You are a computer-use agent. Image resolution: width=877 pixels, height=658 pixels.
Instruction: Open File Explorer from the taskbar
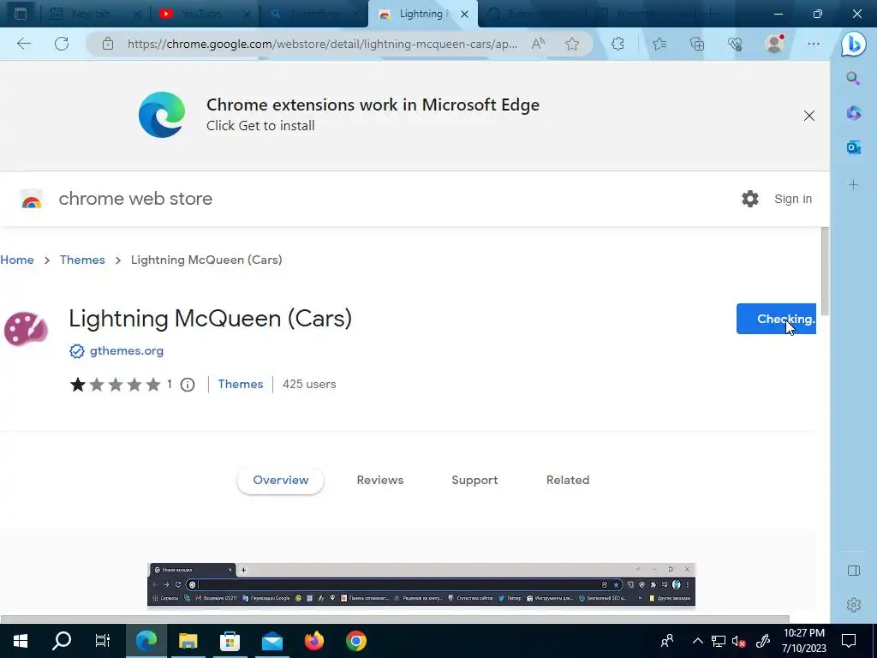(x=188, y=641)
